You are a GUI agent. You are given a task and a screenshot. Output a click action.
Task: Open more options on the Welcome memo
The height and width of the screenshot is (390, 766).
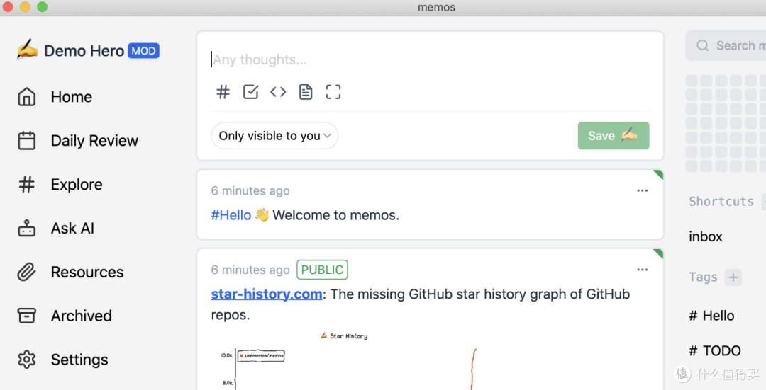[x=642, y=190]
